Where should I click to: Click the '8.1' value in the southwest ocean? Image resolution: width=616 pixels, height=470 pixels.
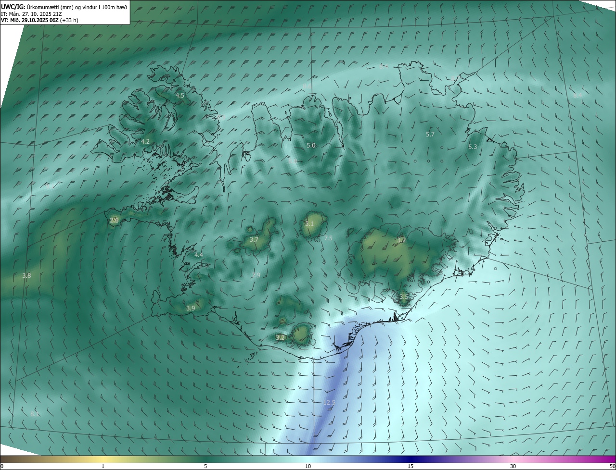(x=35, y=414)
